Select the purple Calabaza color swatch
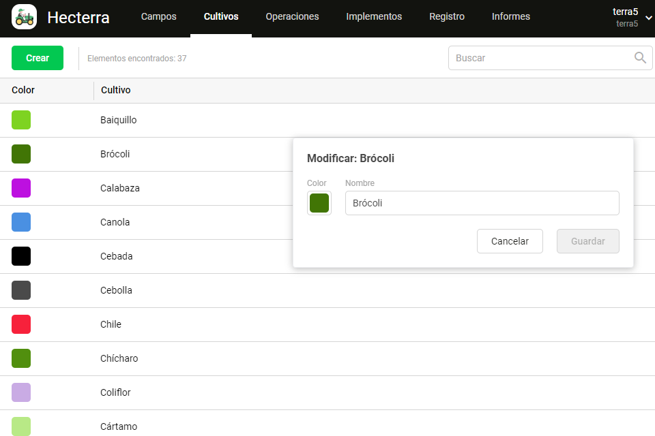Image resolution: width=655 pixels, height=436 pixels. [21, 188]
